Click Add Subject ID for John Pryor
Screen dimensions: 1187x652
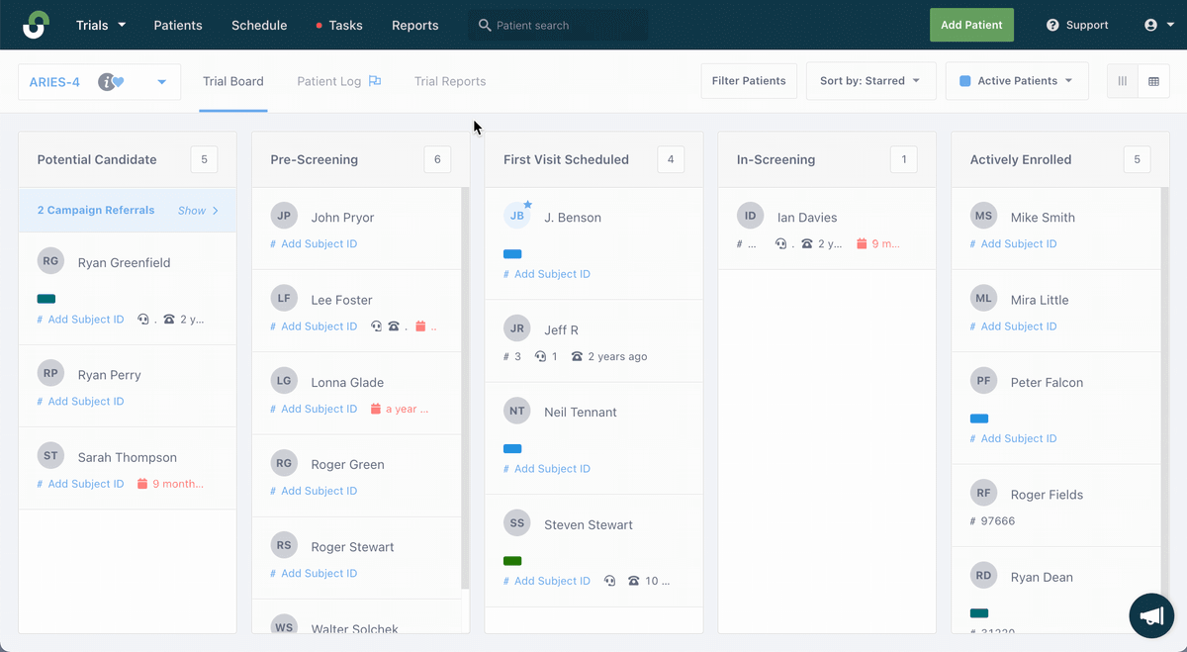pos(314,244)
